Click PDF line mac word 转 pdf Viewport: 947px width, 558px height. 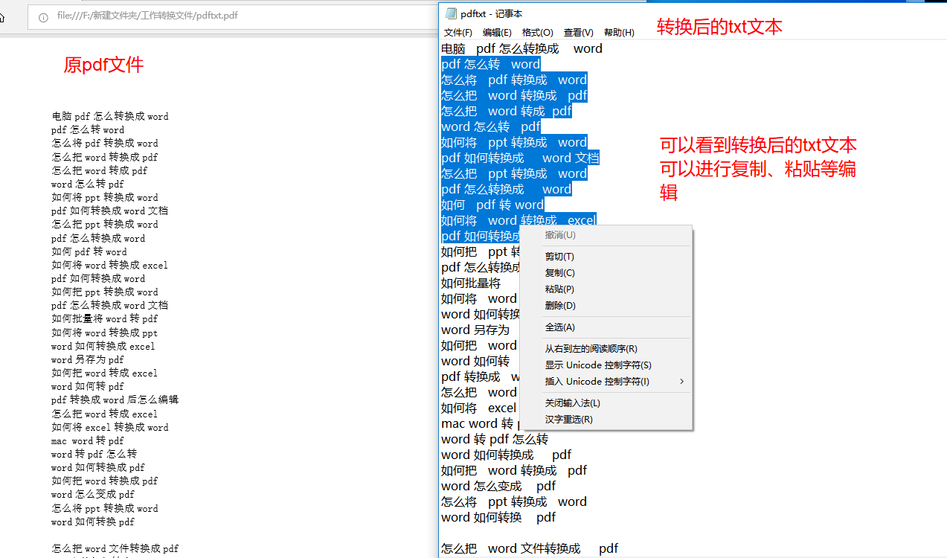point(88,440)
